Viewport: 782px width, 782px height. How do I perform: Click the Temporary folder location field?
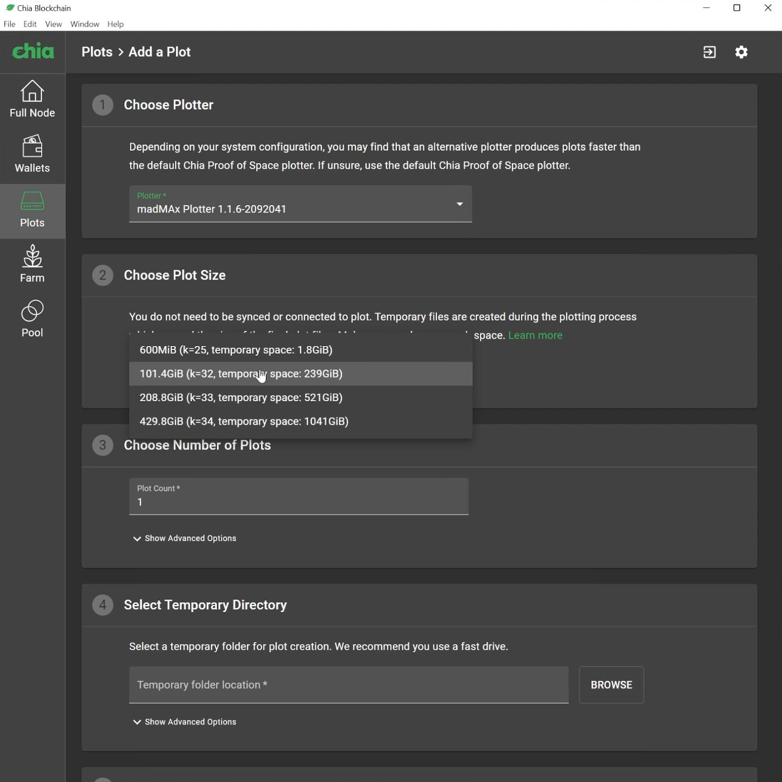pos(348,685)
